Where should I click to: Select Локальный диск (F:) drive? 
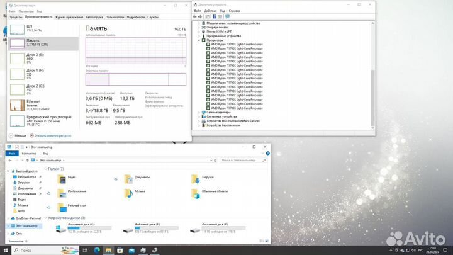218,228
